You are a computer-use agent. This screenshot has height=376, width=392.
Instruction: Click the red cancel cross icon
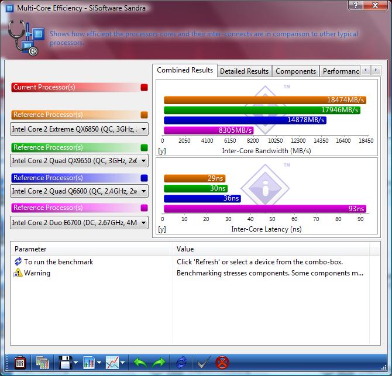coord(222,363)
